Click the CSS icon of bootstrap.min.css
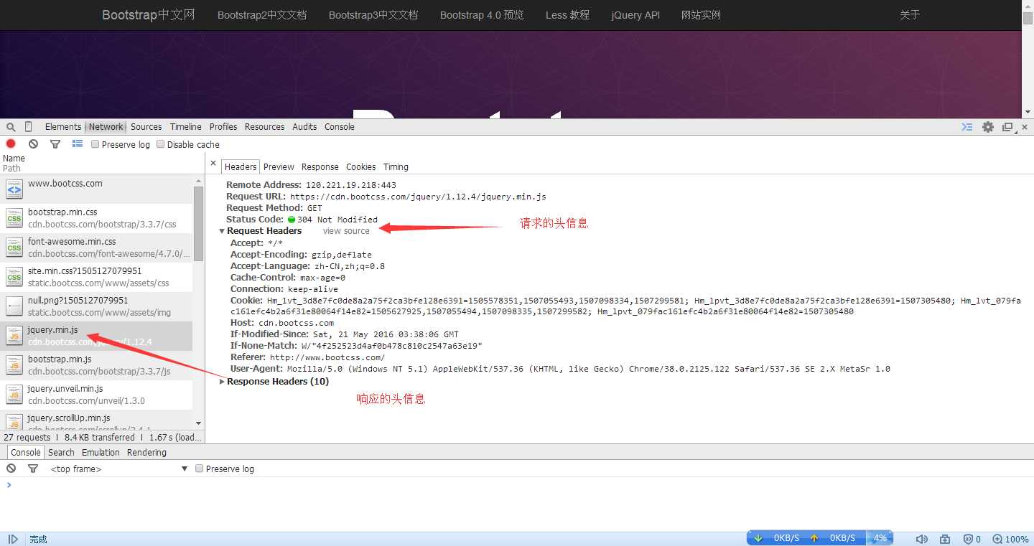 (x=14, y=218)
